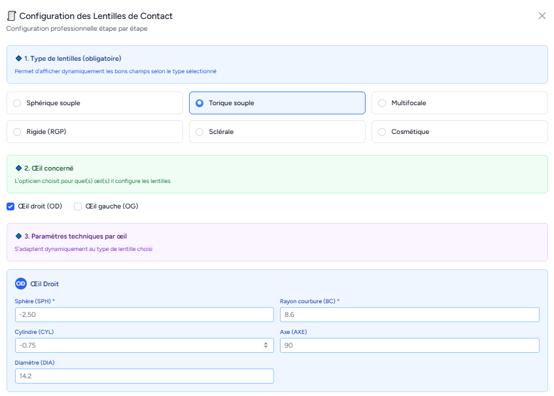Click the Sphère (SPH) input field

tap(144, 315)
